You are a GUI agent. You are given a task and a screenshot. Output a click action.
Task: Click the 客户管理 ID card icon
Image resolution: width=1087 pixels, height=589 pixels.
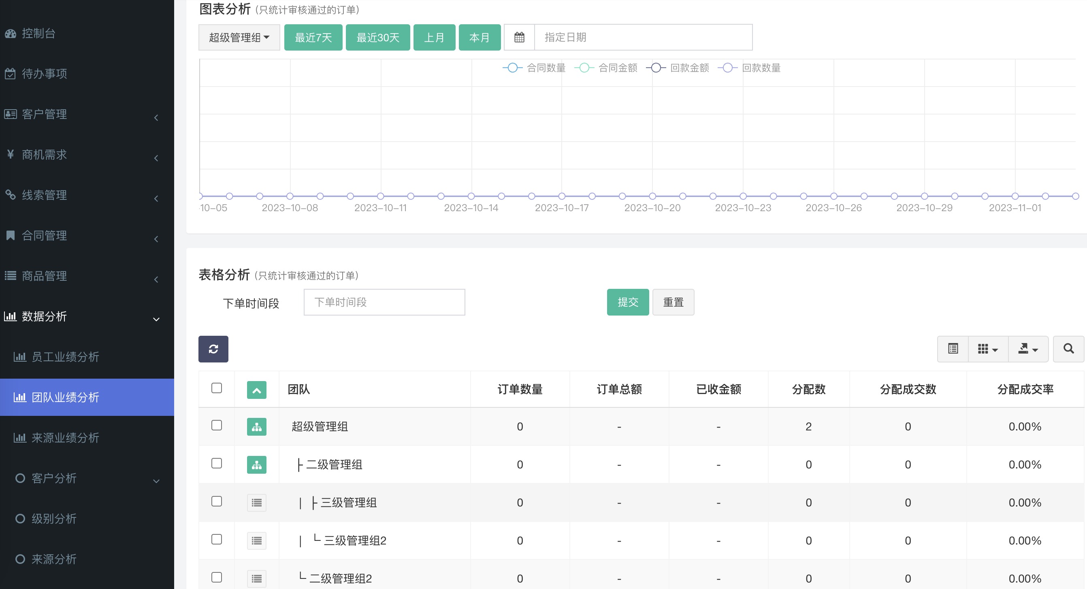click(x=11, y=114)
